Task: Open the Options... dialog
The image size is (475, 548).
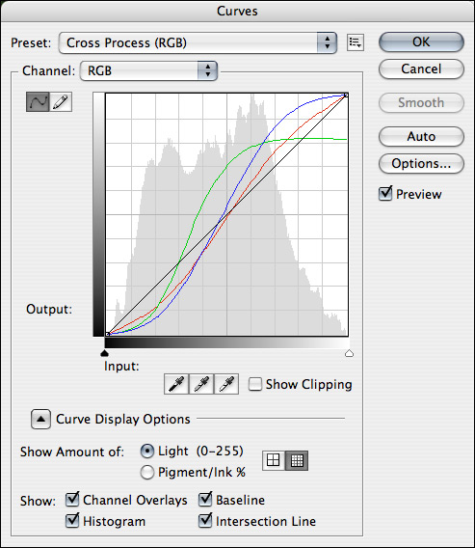Action: point(421,164)
